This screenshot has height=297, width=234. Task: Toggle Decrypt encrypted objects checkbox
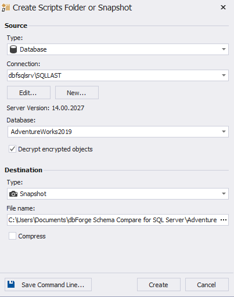[12, 149]
